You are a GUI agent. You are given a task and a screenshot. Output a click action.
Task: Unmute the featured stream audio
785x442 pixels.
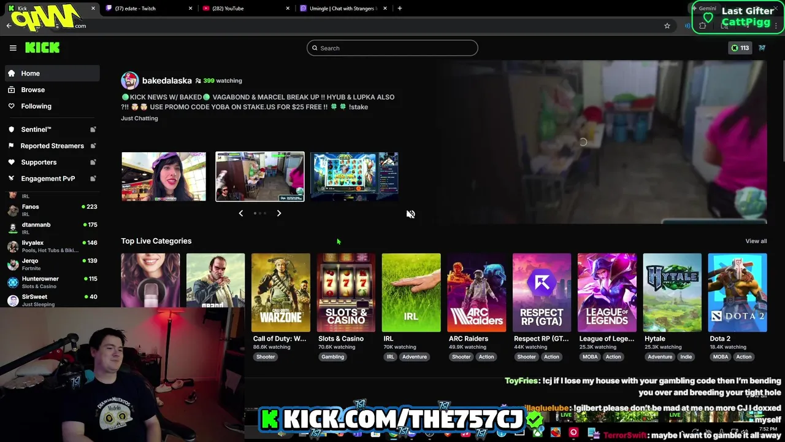411,214
